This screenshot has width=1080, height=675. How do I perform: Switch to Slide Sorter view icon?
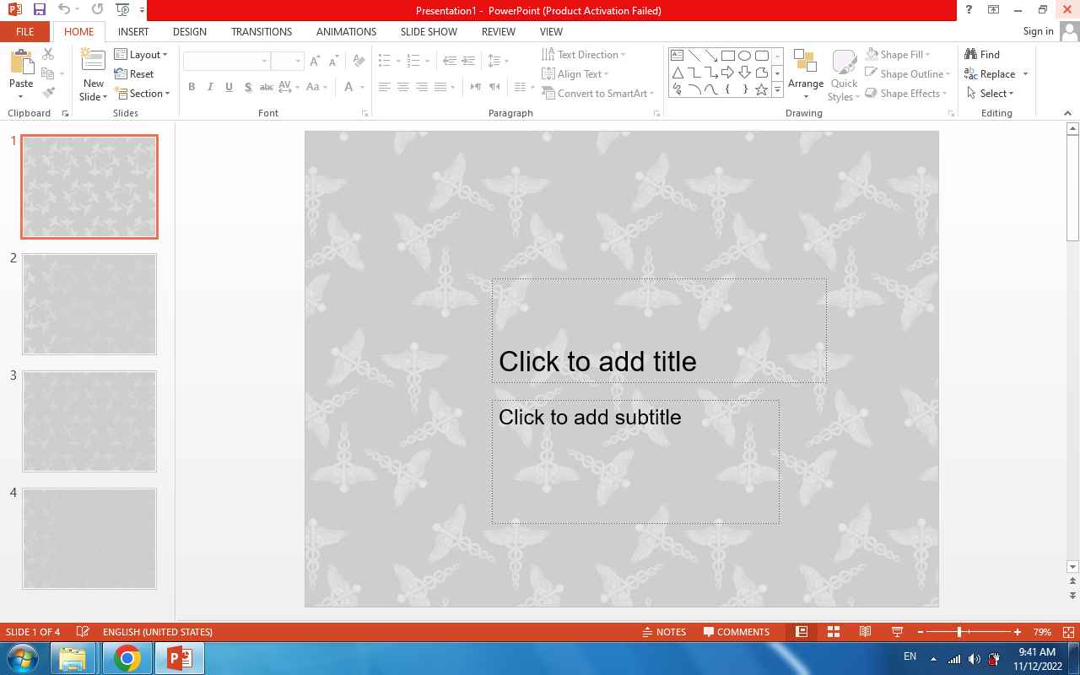pyautogui.click(x=833, y=632)
